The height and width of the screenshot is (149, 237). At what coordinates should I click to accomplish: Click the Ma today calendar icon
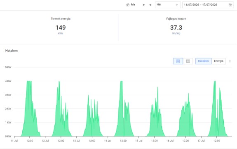click(128, 5)
